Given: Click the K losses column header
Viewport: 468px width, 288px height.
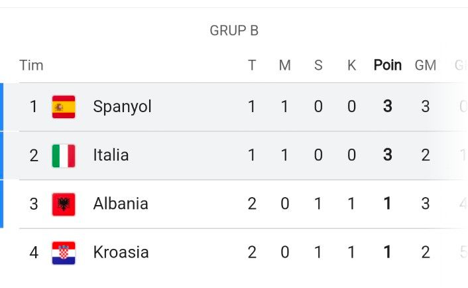Looking at the screenshot, I should pyautogui.click(x=351, y=65).
